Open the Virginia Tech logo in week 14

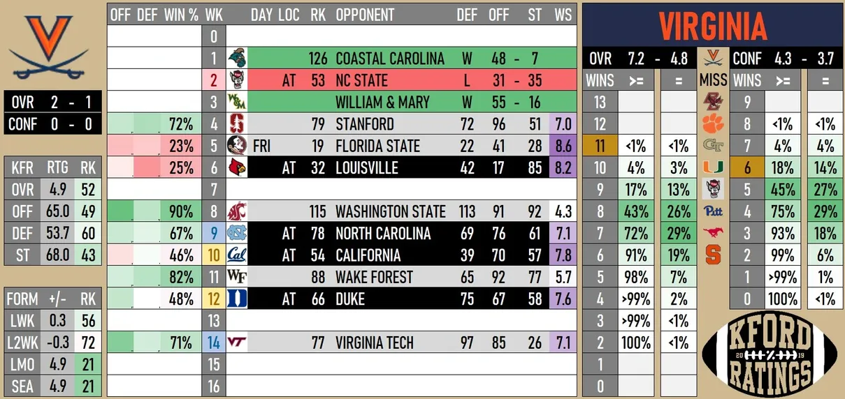(237, 342)
